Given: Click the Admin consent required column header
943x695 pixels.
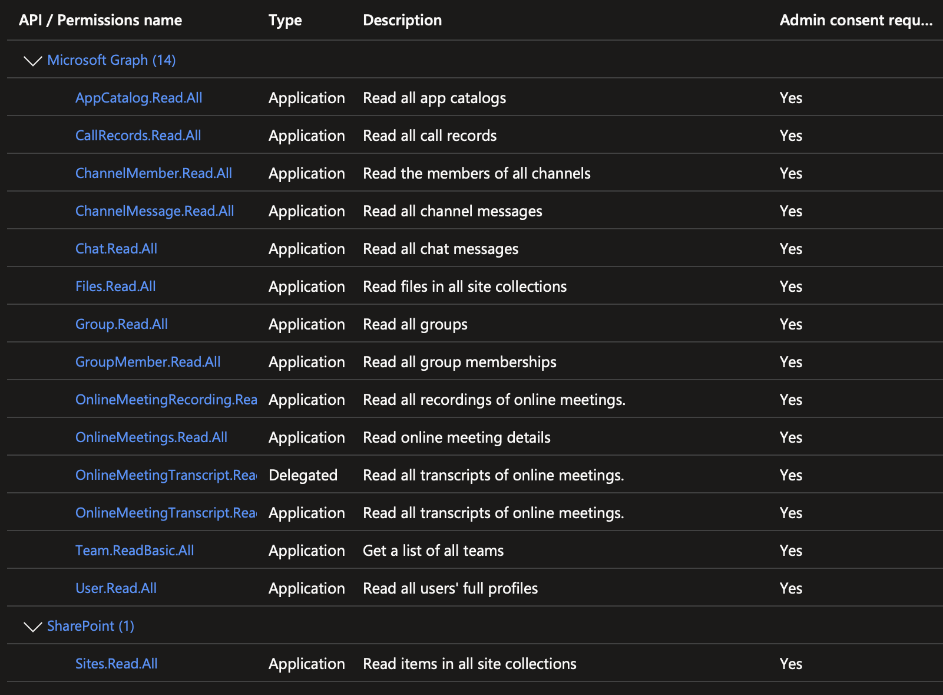Looking at the screenshot, I should point(856,20).
